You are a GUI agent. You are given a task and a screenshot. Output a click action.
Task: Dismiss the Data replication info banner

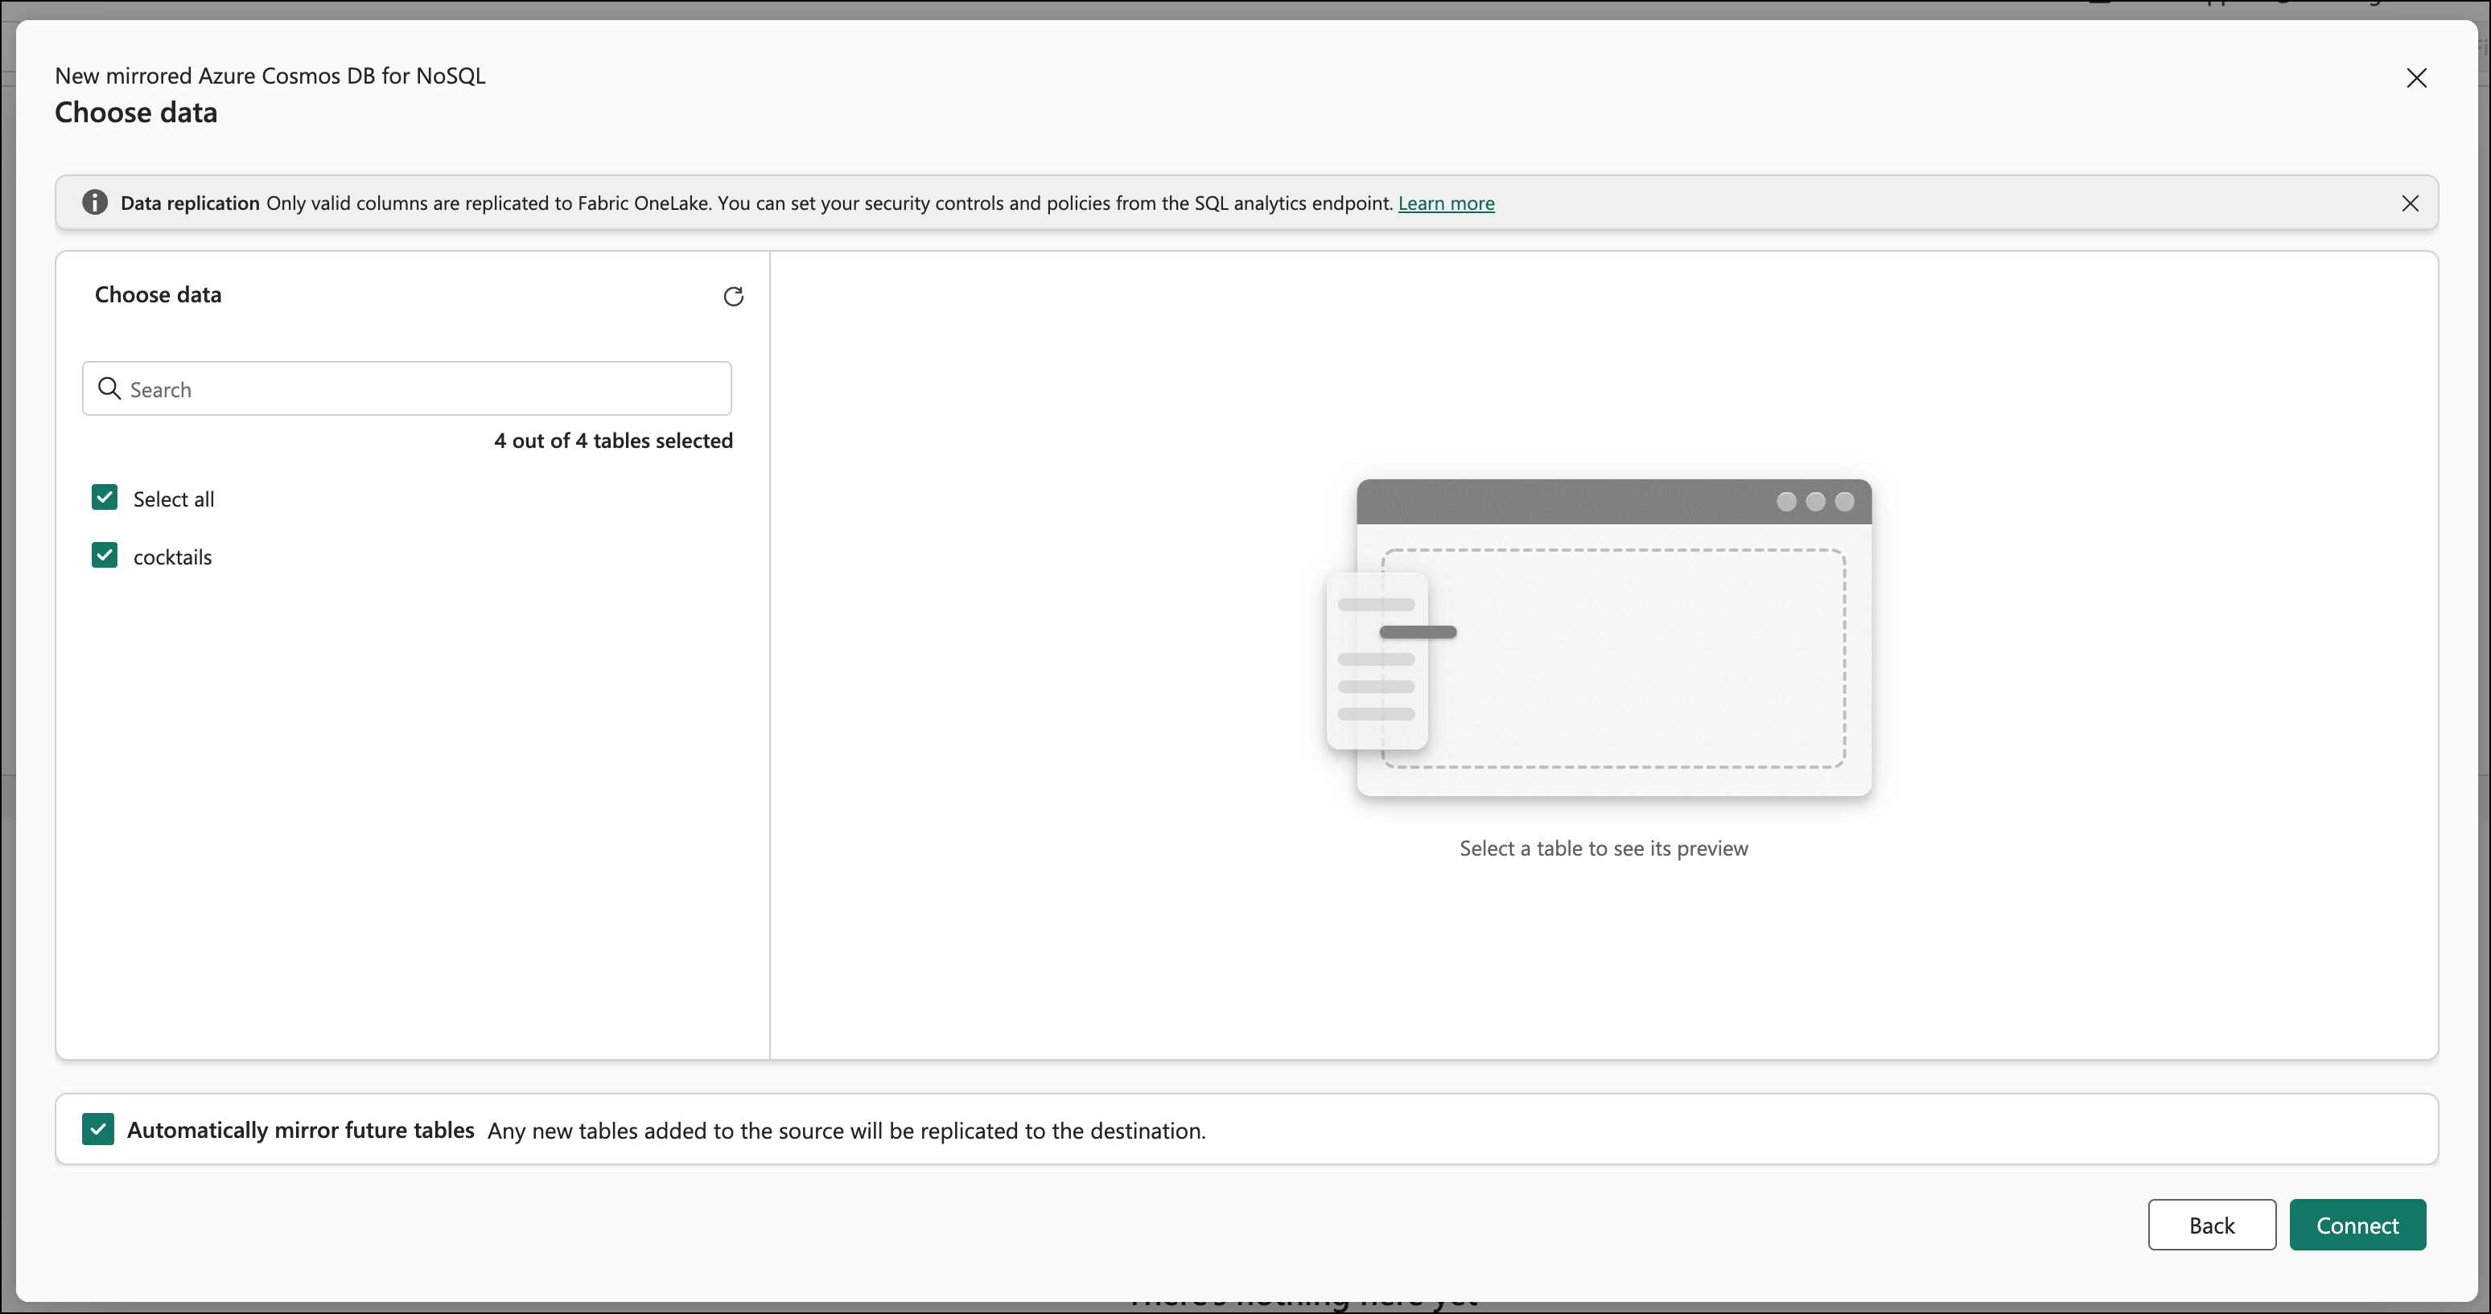pos(2410,203)
